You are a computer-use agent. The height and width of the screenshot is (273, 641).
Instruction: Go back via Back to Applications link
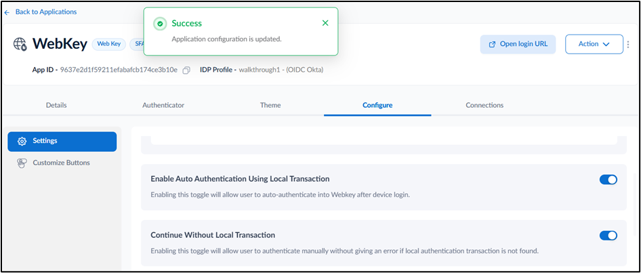46,12
